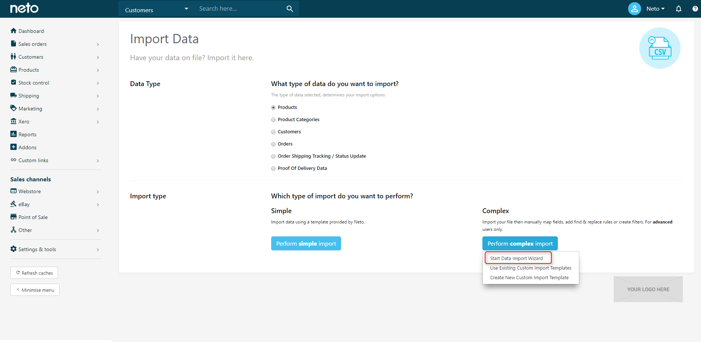
Task: Expand the eBay chevron
Action: click(98, 205)
